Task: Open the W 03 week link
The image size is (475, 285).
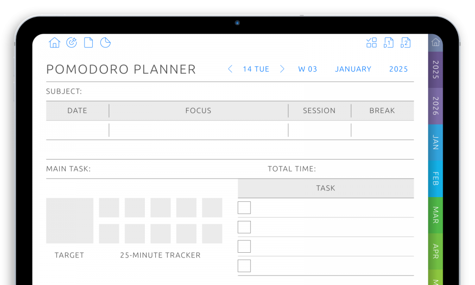Action: point(307,69)
